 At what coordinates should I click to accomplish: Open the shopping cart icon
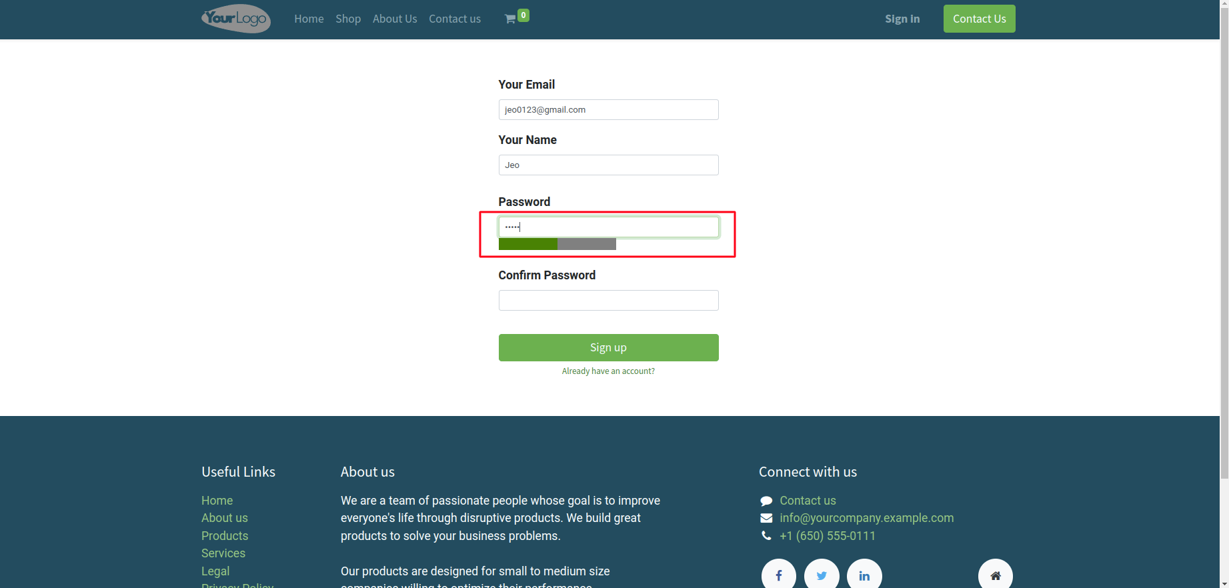coord(510,19)
